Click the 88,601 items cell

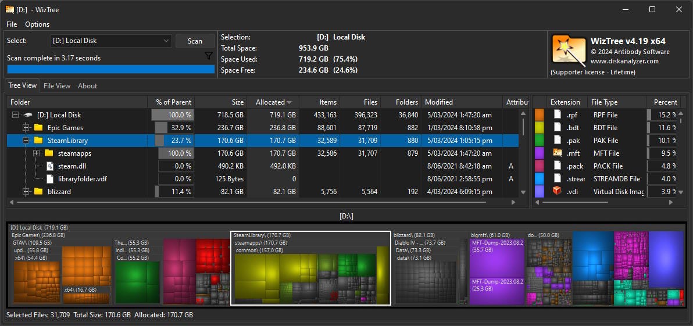point(325,128)
